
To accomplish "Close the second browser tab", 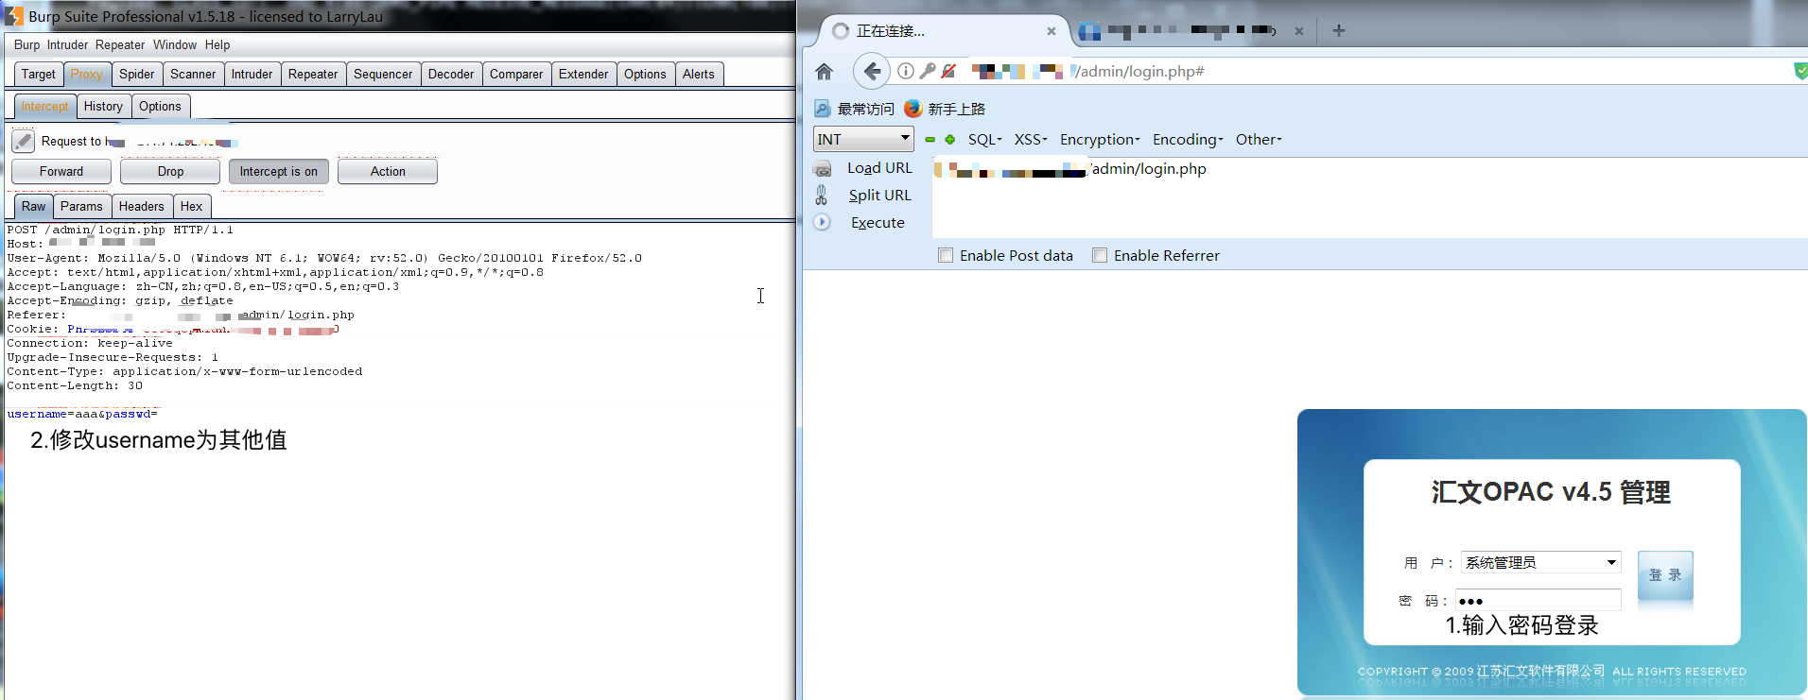I will (x=1299, y=31).
